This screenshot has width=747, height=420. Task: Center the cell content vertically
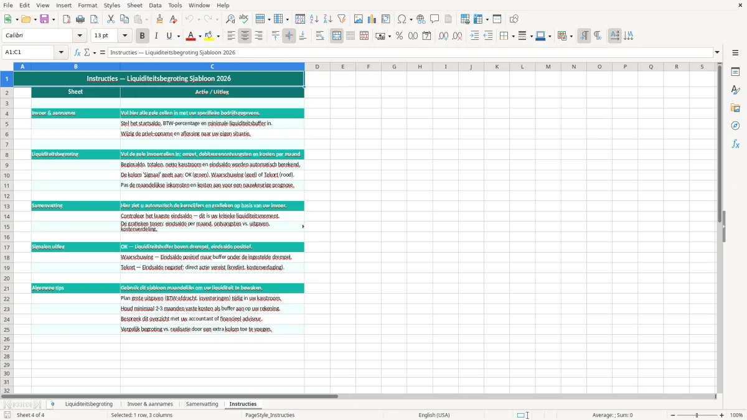tap(289, 36)
